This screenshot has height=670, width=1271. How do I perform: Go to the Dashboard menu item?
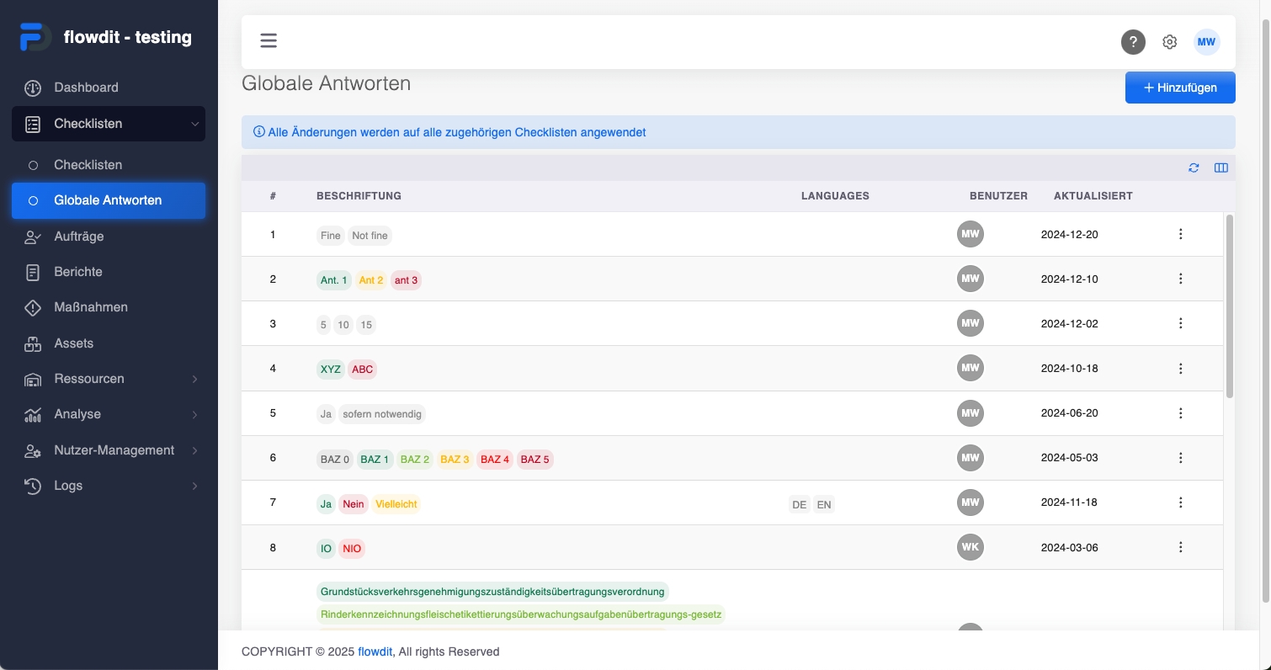tap(86, 88)
